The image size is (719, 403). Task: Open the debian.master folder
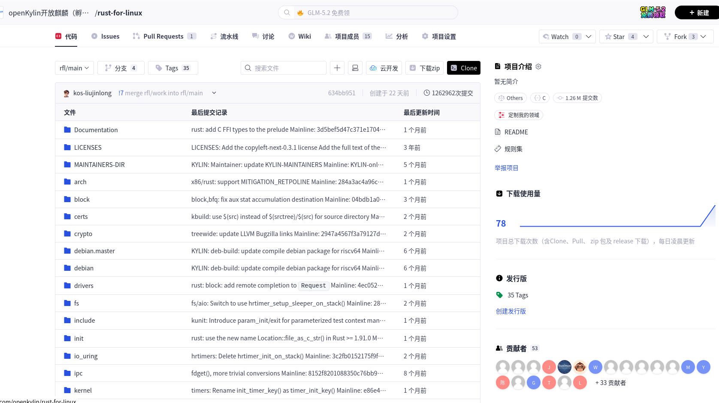point(94,251)
